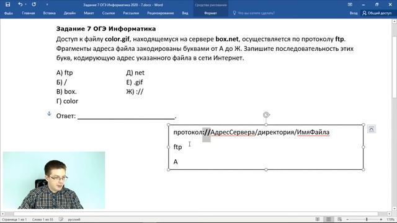Click the presenter webcam video overlay
Viewport: 397px width, 223px height.
(54, 180)
